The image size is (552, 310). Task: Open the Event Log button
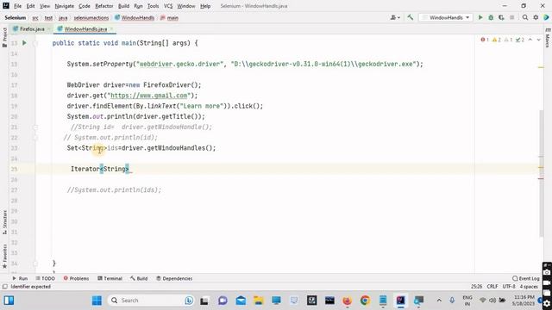(526, 278)
